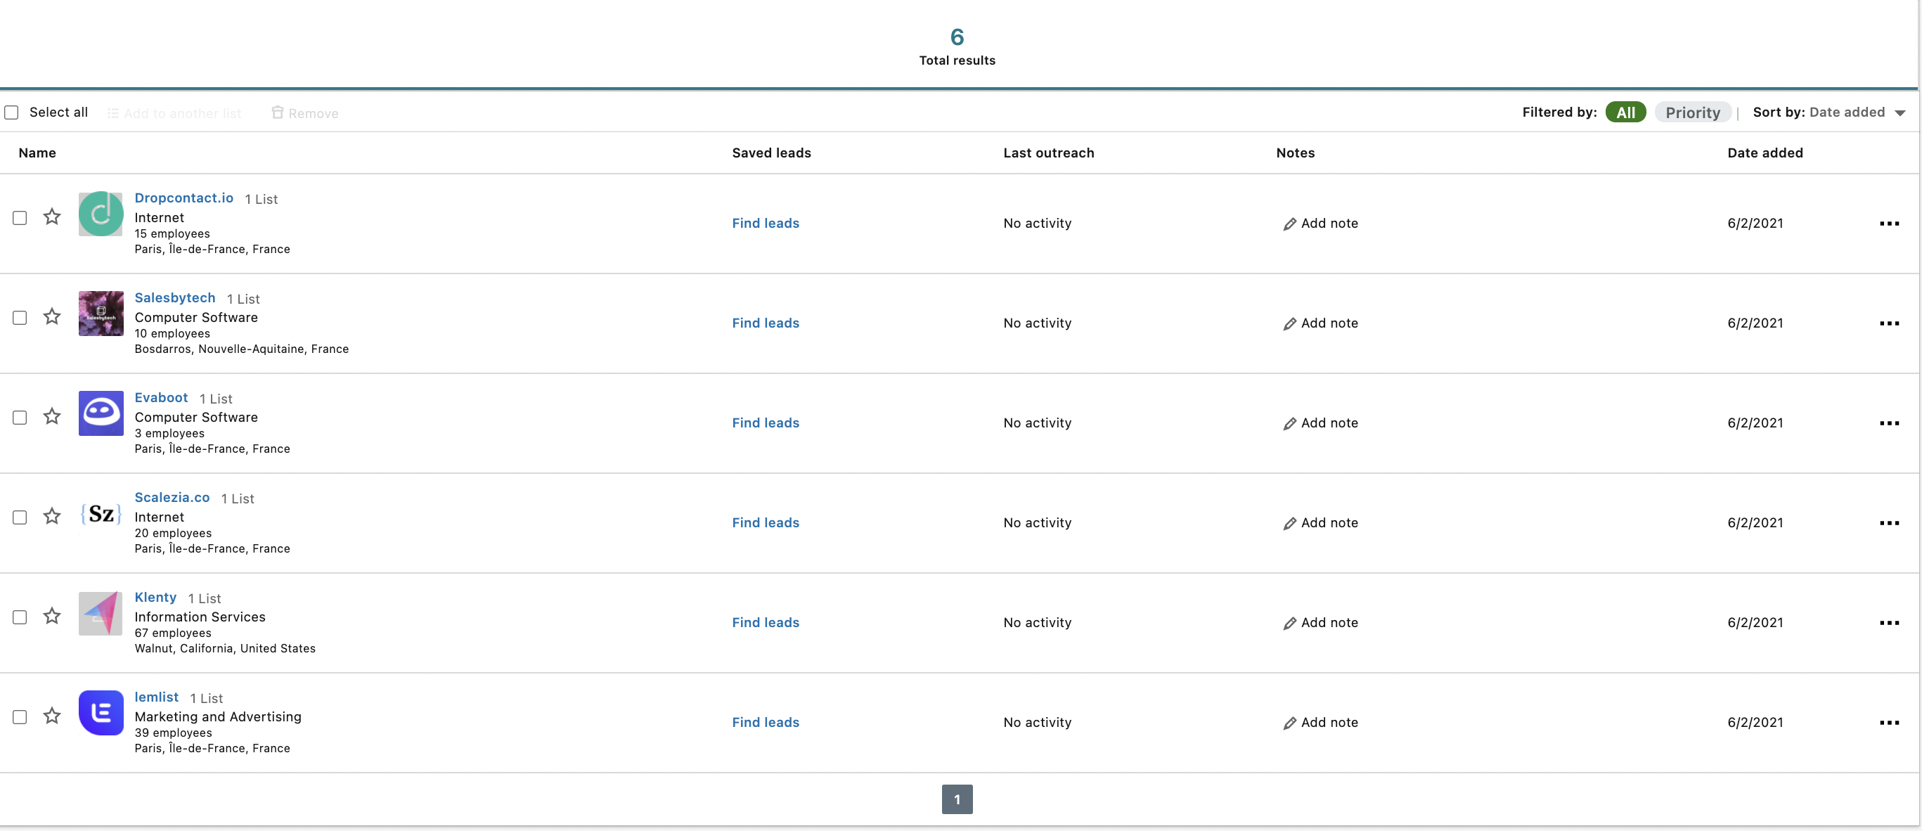This screenshot has height=831, width=1922.
Task: Find leads for Salesbytech
Action: coord(766,323)
